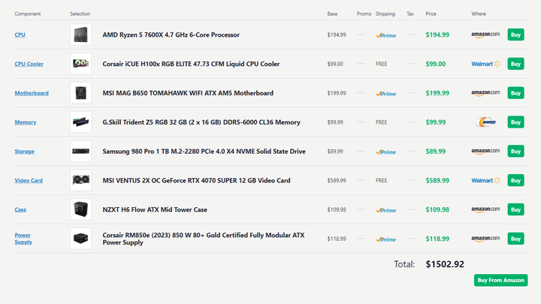Buy the Corsair RM850e power supply

coord(515,239)
